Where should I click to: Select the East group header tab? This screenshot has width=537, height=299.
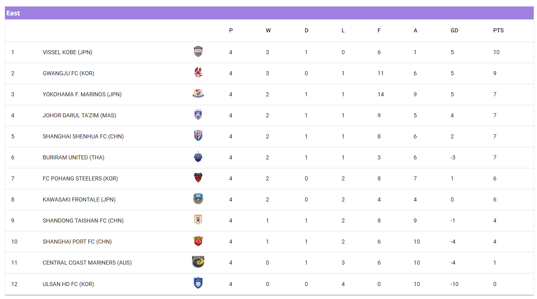13,13
